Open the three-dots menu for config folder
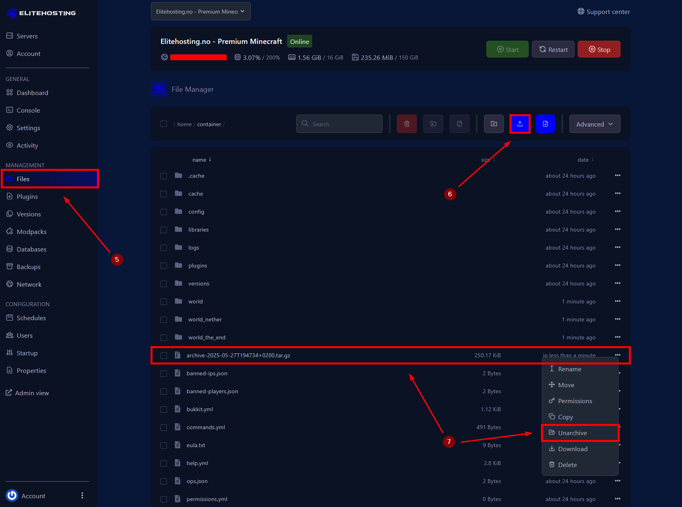This screenshot has height=507, width=682. point(618,212)
